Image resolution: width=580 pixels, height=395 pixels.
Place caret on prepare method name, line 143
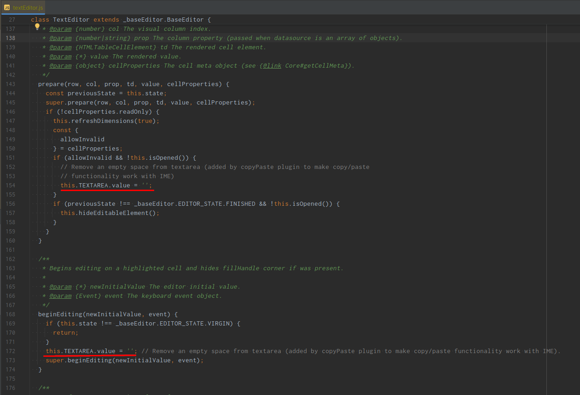[51, 84]
